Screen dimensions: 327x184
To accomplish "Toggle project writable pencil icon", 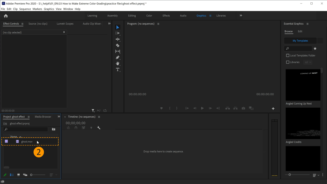I will coord(5,175).
